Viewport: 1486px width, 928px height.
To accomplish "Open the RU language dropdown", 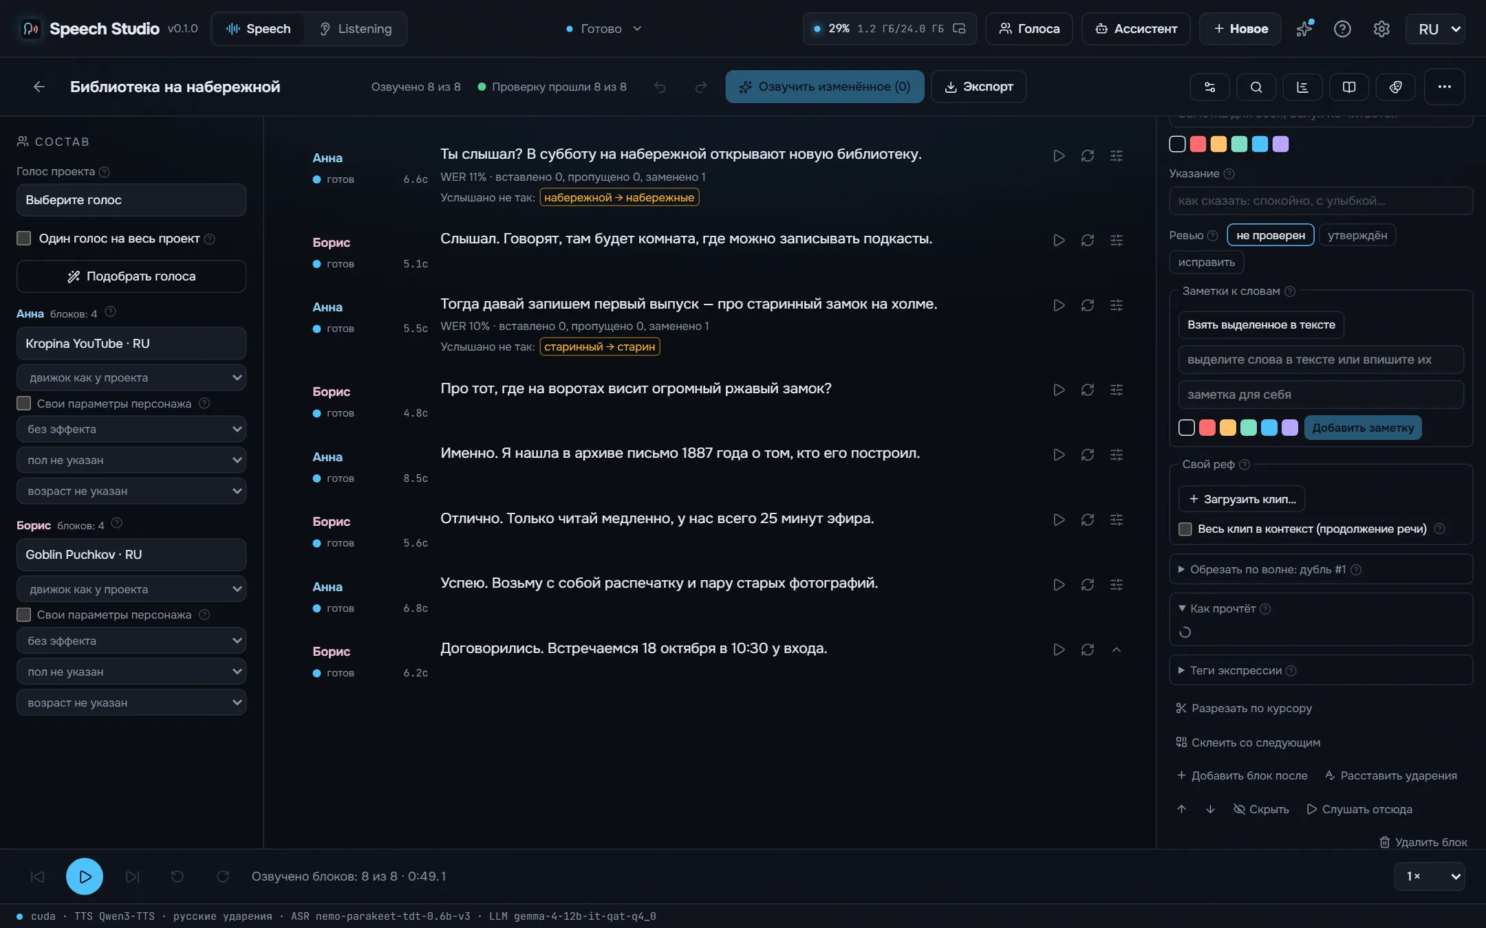I will pyautogui.click(x=1436, y=29).
